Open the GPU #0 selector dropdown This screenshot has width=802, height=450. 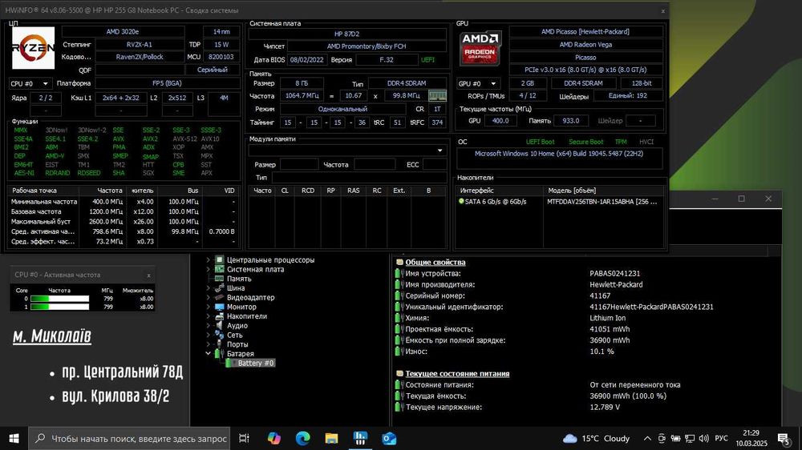coord(478,83)
